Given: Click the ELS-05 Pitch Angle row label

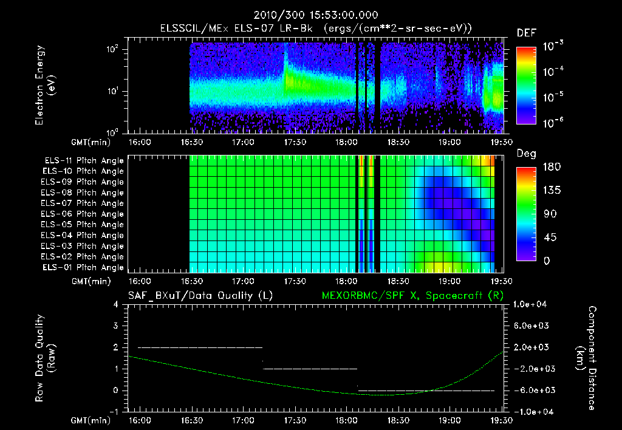Looking at the screenshot, I should (83, 225).
